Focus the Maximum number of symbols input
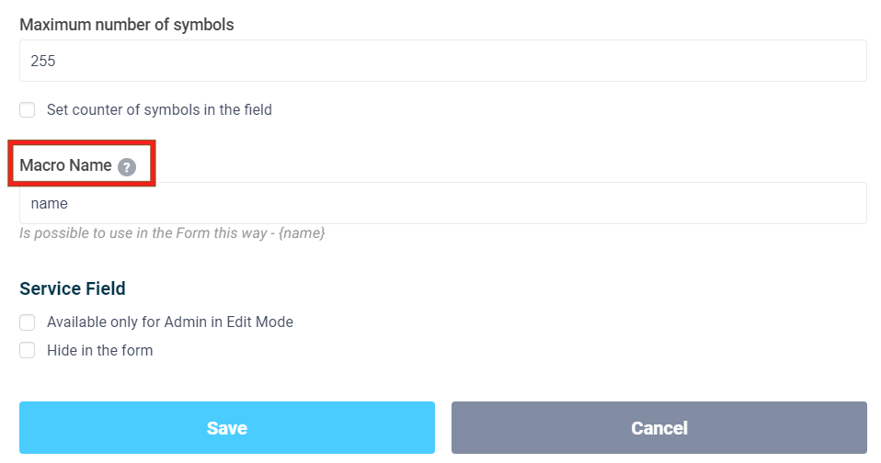Viewport: 881px width, 463px height. [x=442, y=61]
